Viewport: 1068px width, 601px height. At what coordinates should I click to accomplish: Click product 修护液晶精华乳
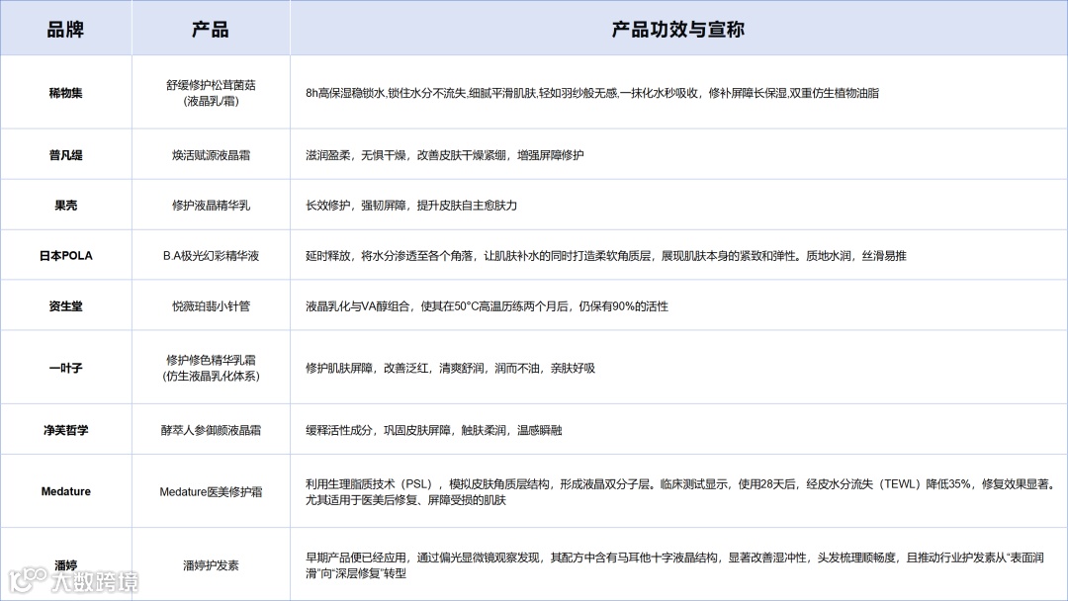click(211, 206)
